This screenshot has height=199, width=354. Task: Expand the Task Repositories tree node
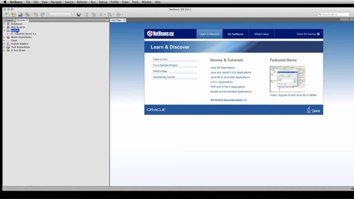point(4,47)
